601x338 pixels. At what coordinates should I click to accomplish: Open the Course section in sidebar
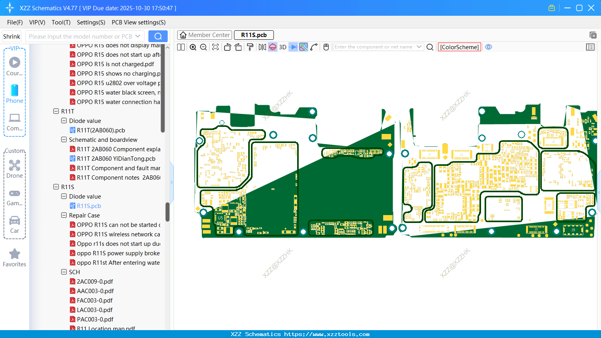pos(15,67)
